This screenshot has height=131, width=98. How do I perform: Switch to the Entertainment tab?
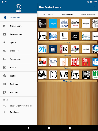[x=88, y=14]
